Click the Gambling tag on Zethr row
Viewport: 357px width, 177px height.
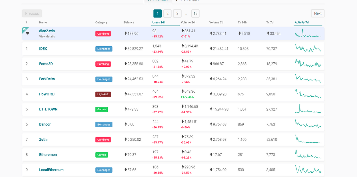tap(103, 140)
